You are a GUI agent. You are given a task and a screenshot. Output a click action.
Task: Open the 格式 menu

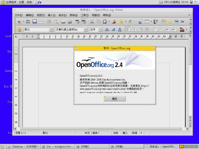click(62, 15)
